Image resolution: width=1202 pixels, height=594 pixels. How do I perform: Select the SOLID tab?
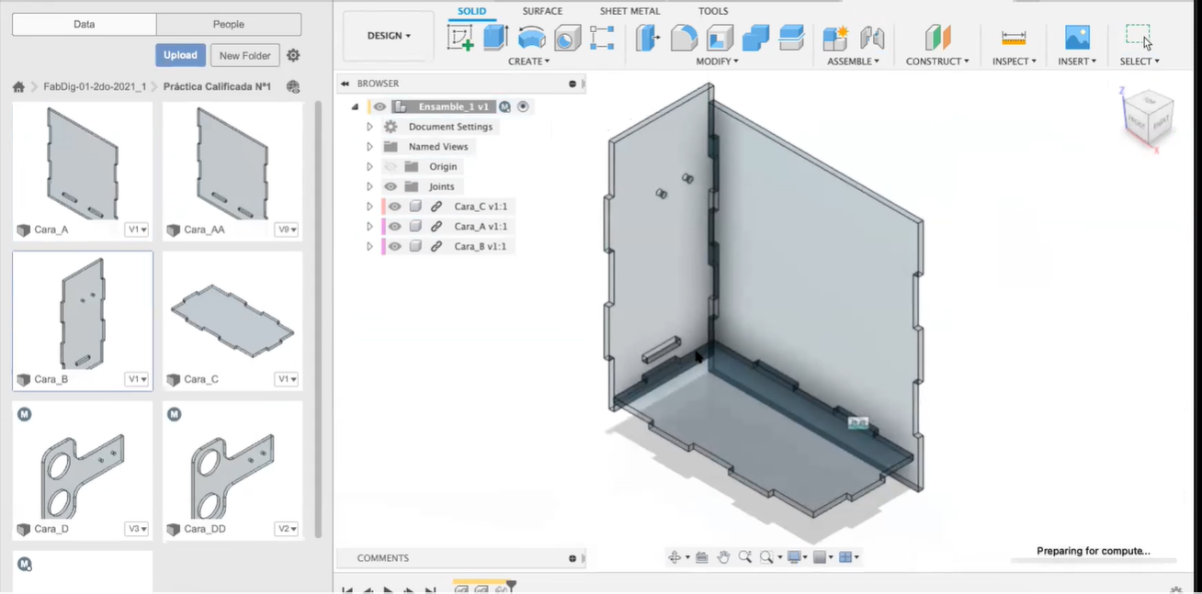472,11
